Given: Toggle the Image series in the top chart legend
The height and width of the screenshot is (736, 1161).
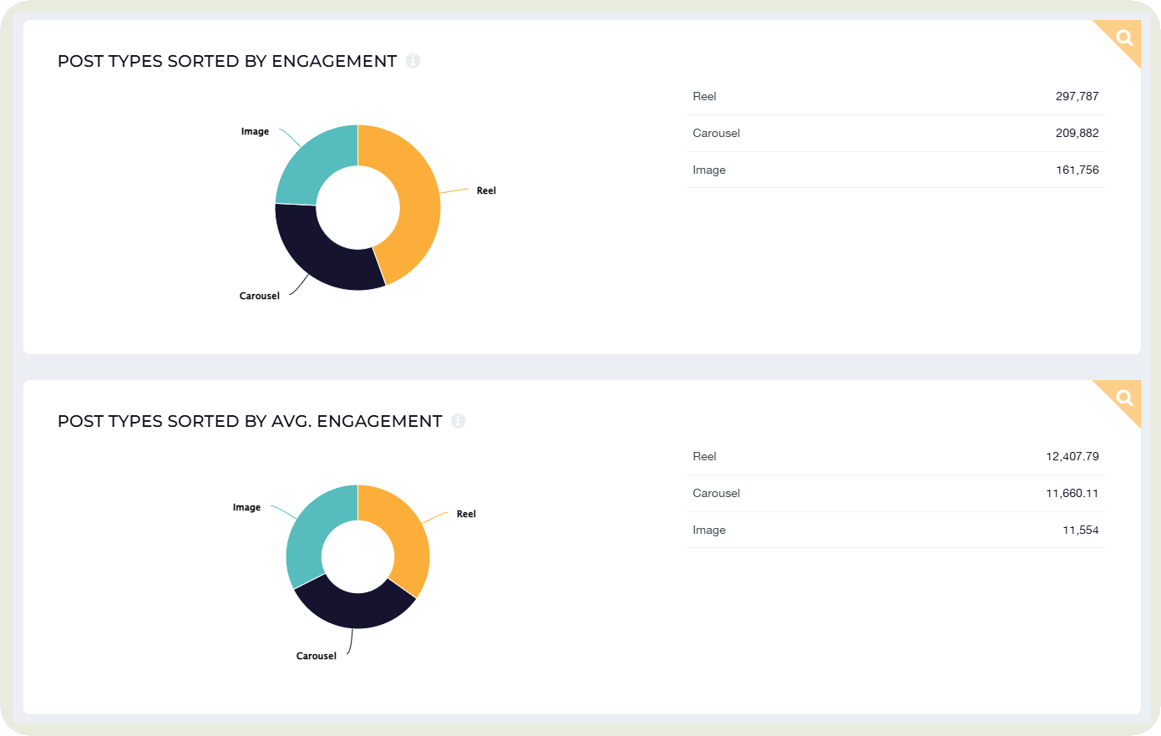Looking at the screenshot, I should tap(255, 130).
